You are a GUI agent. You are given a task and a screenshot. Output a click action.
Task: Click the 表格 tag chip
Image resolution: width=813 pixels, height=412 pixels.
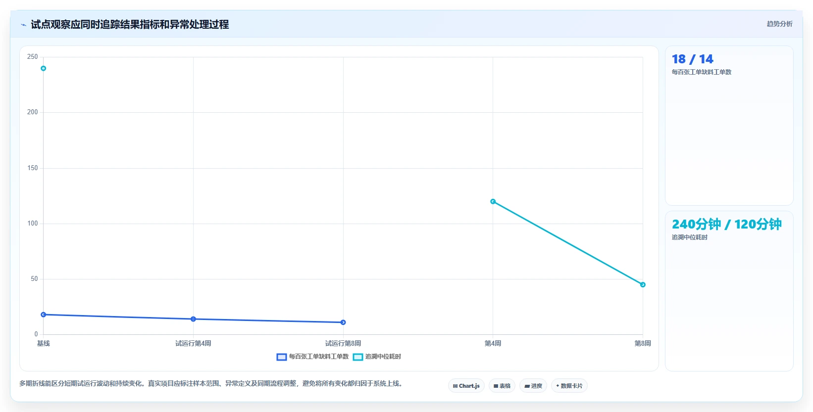[502, 386]
